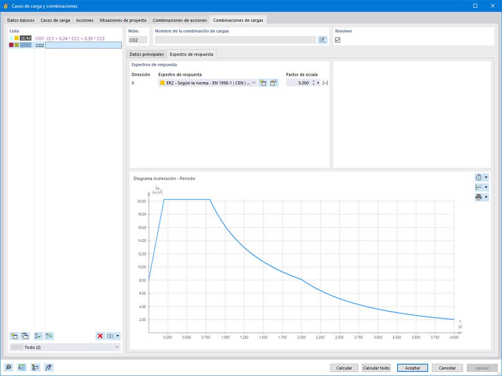Click the light cyan swatch in CO1 row
The height and width of the screenshot is (376, 502).
point(12,38)
